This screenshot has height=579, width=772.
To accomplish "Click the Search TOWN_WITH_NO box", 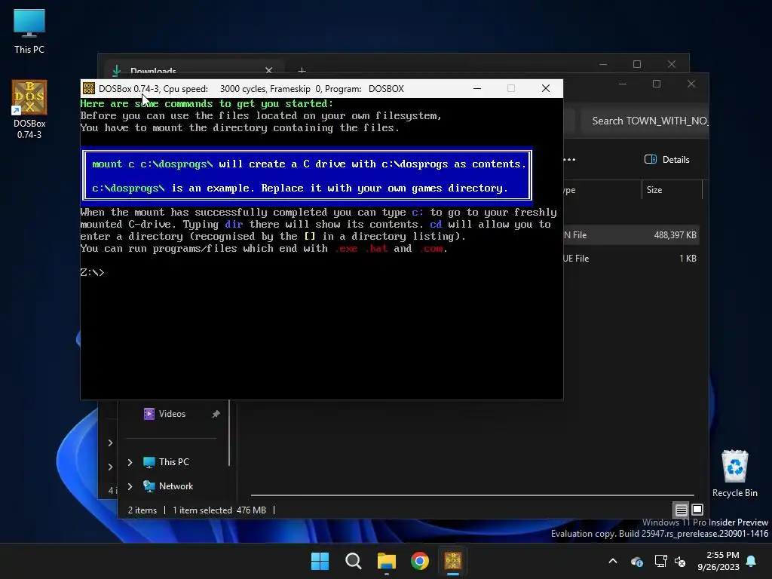I will (x=645, y=121).
